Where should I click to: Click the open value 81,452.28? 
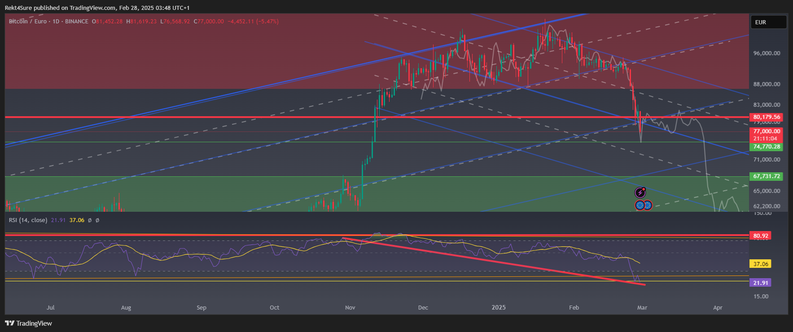pyautogui.click(x=109, y=21)
